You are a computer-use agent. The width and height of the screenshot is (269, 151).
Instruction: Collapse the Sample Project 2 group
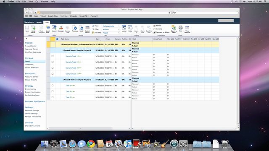pyautogui.click(x=63, y=80)
